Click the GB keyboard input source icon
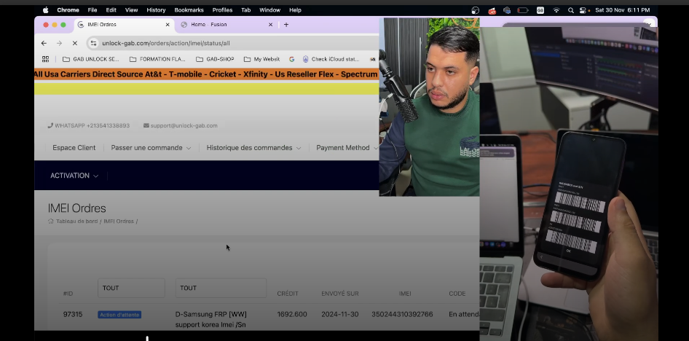Viewport: 689px width, 341px height. 540,10
